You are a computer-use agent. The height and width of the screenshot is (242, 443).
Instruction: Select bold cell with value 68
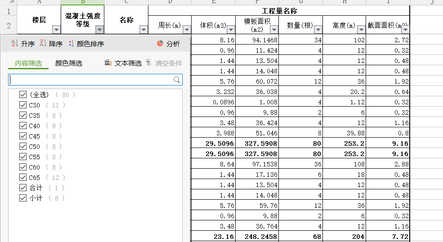[300, 237]
